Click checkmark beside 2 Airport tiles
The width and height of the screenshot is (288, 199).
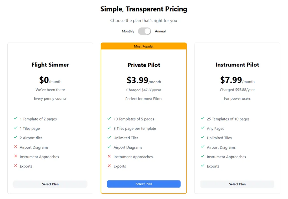pos(16,137)
